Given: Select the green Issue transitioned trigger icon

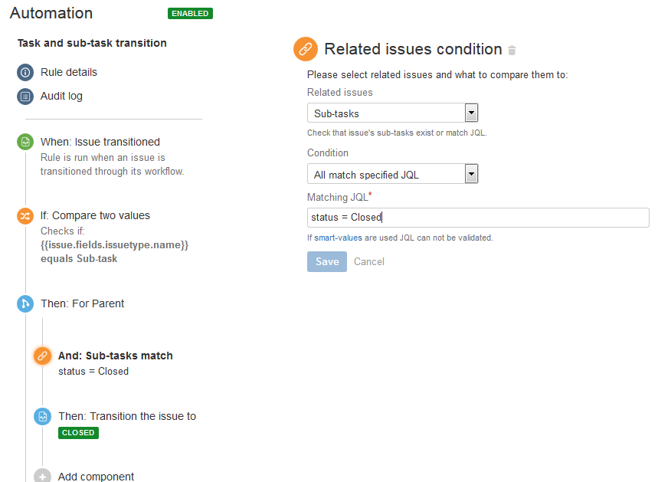Looking at the screenshot, I should [25, 142].
